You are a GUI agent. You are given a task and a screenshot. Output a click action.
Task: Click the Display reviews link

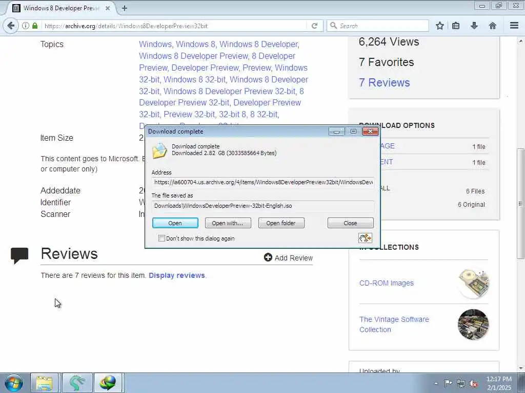pos(177,275)
